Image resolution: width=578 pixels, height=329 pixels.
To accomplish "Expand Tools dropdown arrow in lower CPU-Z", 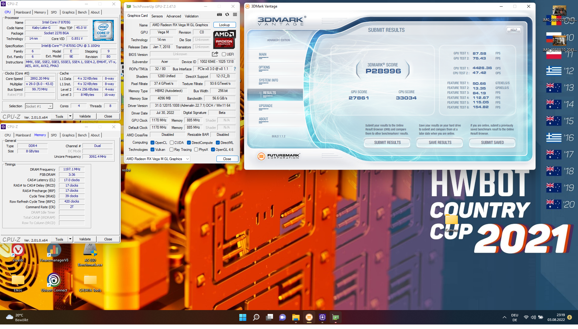I will tap(70, 239).
